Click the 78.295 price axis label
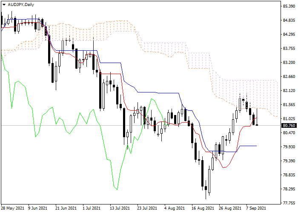The width and height of the screenshot is (298, 213). [x=289, y=189]
